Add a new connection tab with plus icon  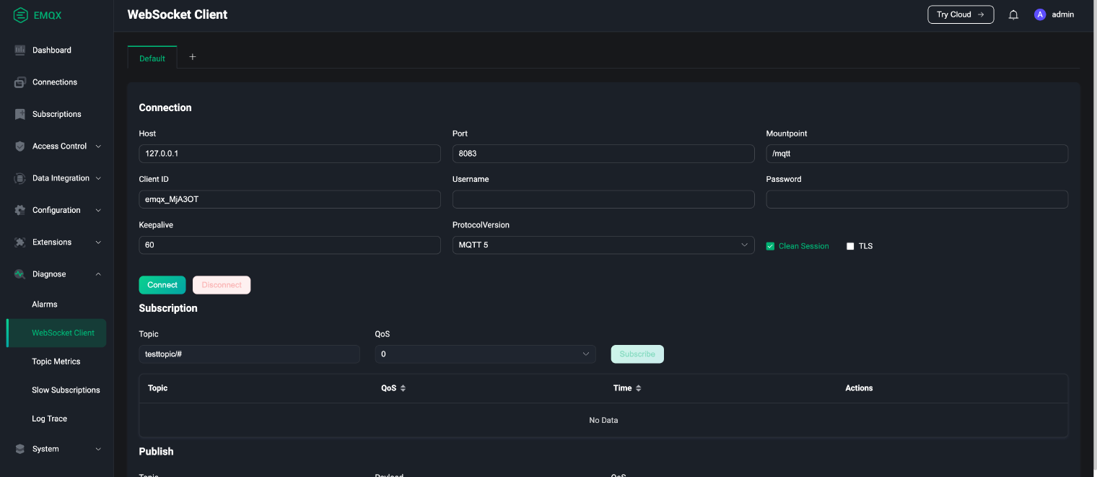click(193, 57)
